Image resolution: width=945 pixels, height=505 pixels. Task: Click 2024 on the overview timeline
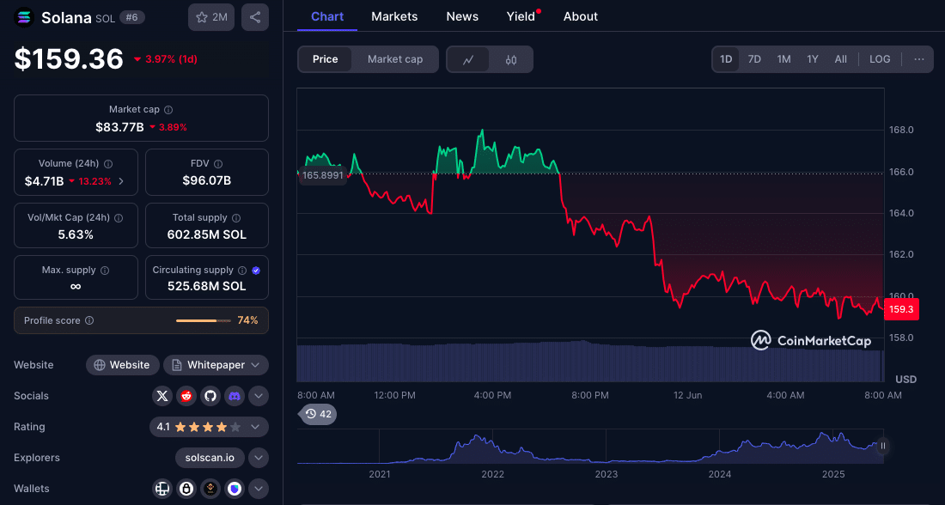pyautogui.click(x=720, y=474)
